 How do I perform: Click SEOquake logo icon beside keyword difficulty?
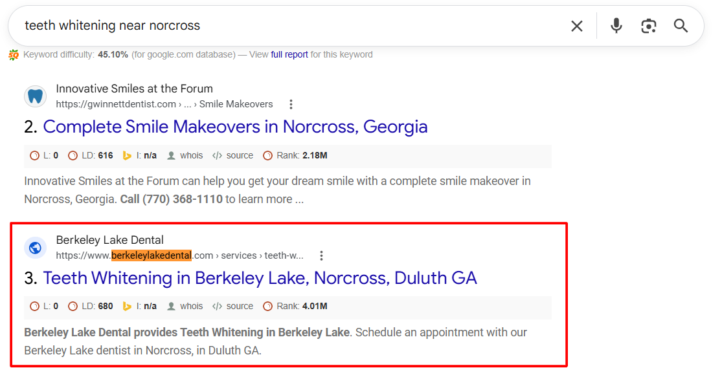tap(14, 55)
